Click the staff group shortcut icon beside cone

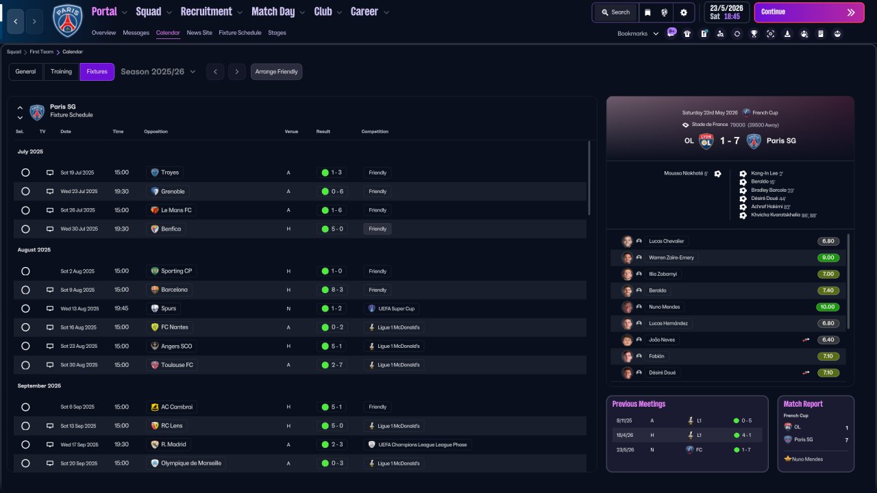(804, 34)
